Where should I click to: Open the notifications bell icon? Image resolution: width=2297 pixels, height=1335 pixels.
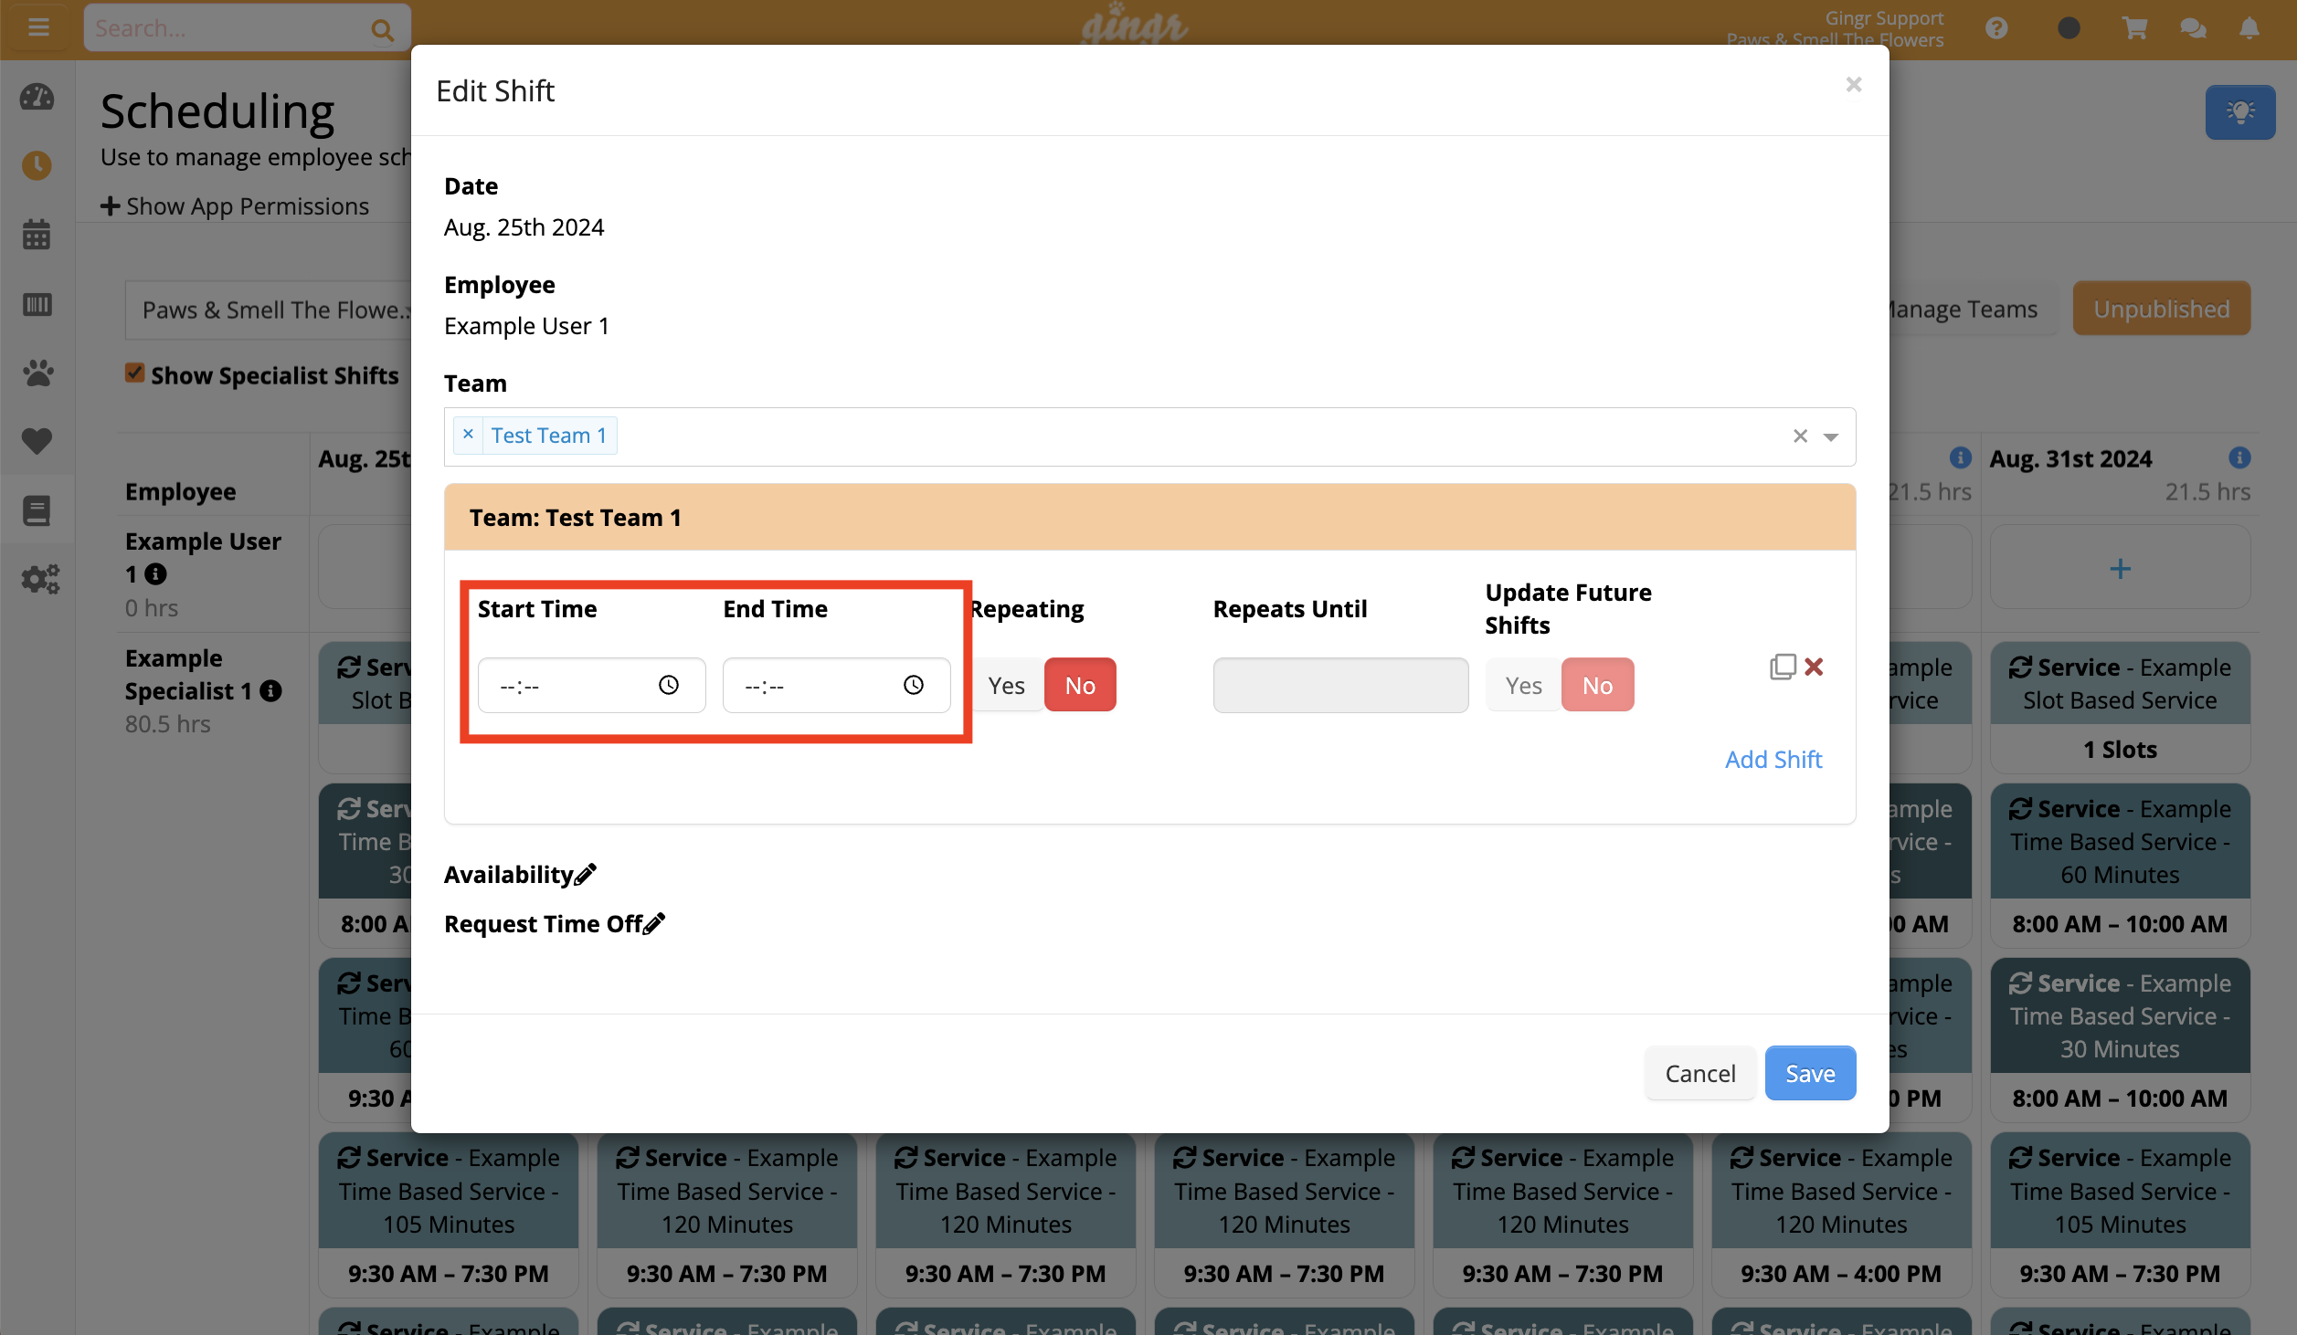[x=2249, y=28]
